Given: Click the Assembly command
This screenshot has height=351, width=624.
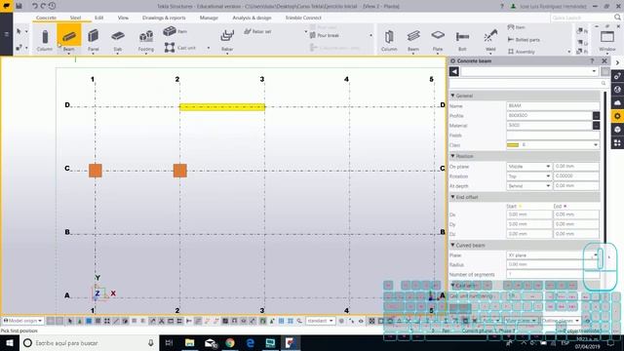Looking at the screenshot, I should [x=522, y=52].
